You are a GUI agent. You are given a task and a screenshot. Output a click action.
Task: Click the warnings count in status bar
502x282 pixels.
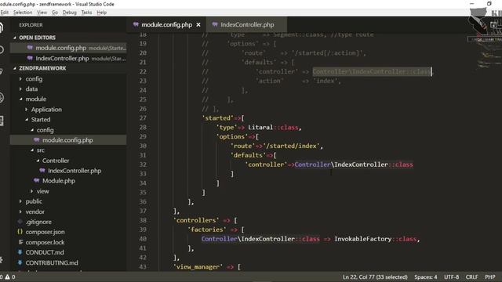10,277
